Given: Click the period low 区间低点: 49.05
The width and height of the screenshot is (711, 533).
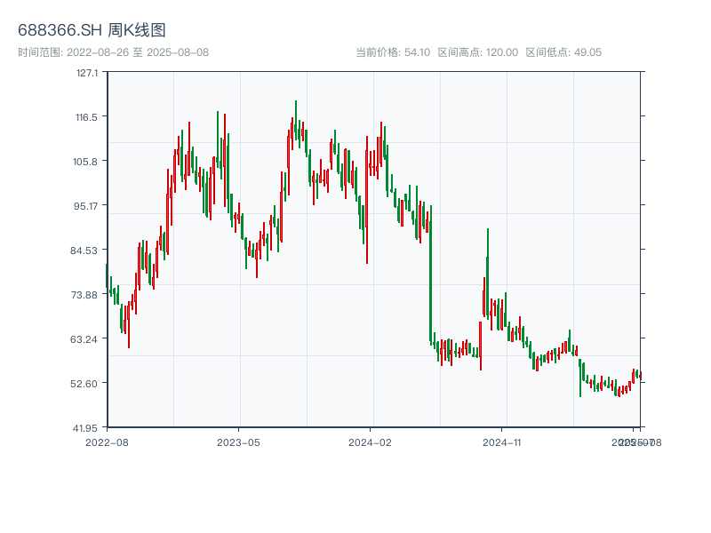Looking at the screenshot, I should pos(563,52).
